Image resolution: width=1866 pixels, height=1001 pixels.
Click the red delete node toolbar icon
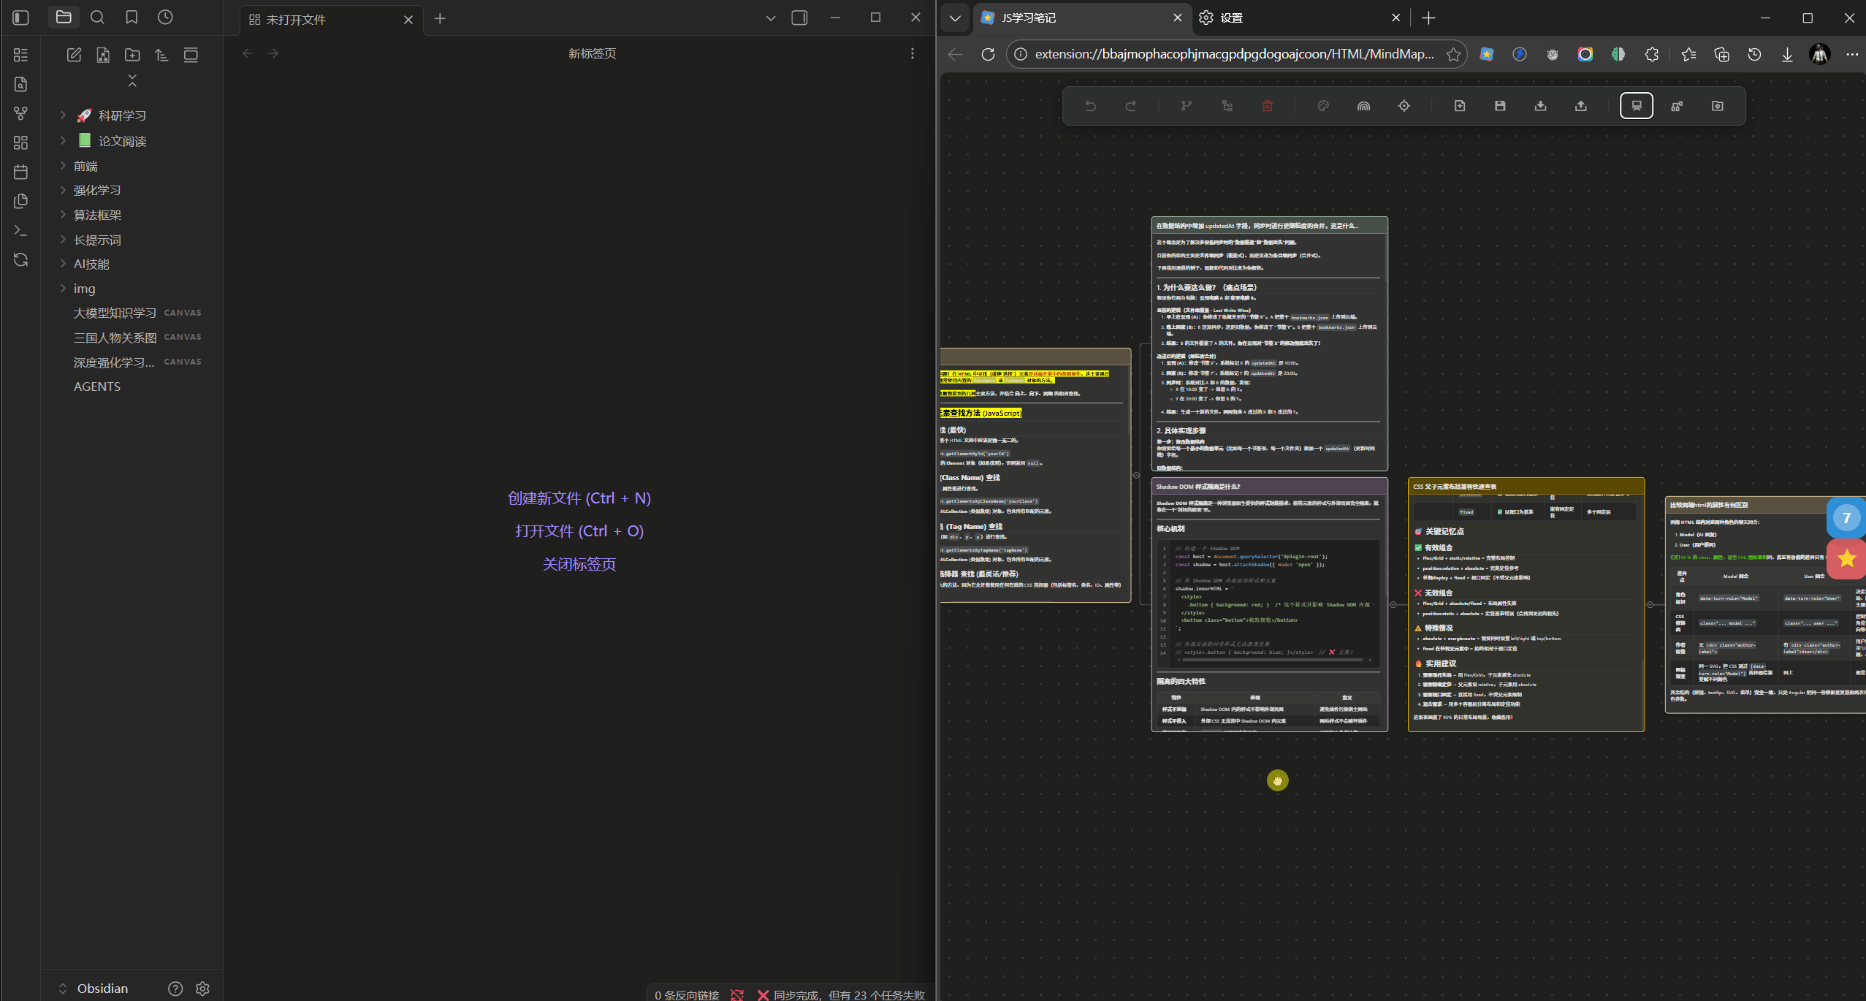1268,106
